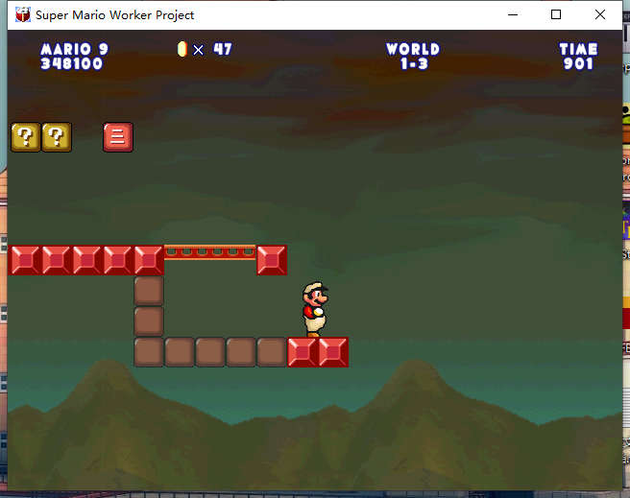The width and height of the screenshot is (630, 498).
Task: Close the Super Mario Worker Project window
Action: point(600,14)
